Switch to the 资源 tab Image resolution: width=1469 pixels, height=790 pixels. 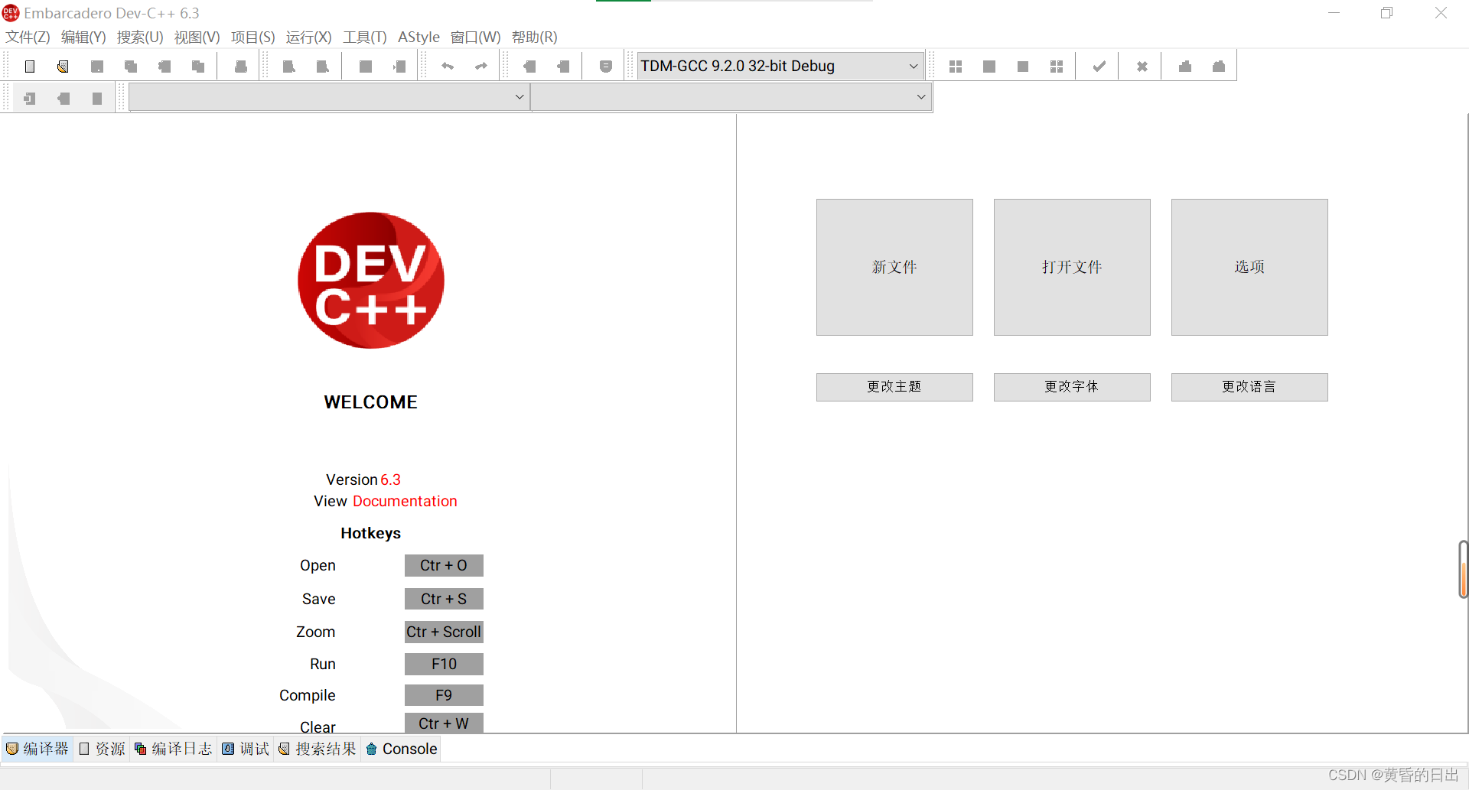[102, 749]
